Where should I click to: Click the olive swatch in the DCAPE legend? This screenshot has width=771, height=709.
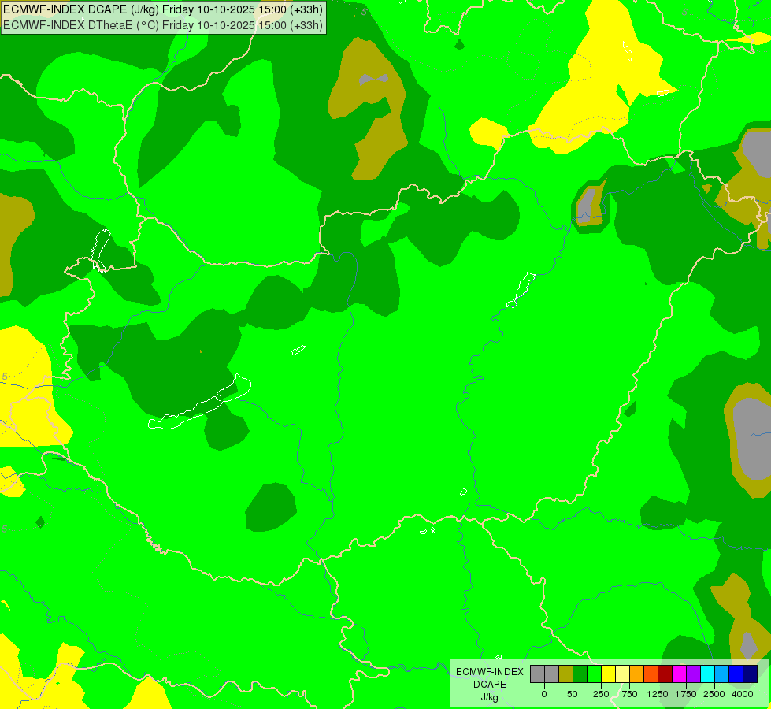click(x=566, y=674)
